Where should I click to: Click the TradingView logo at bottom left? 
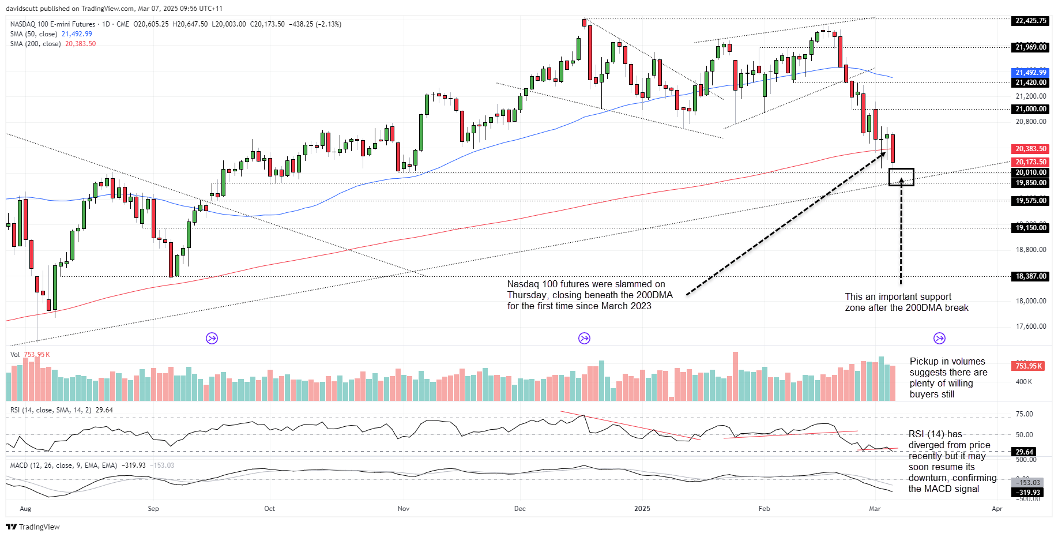click(33, 527)
